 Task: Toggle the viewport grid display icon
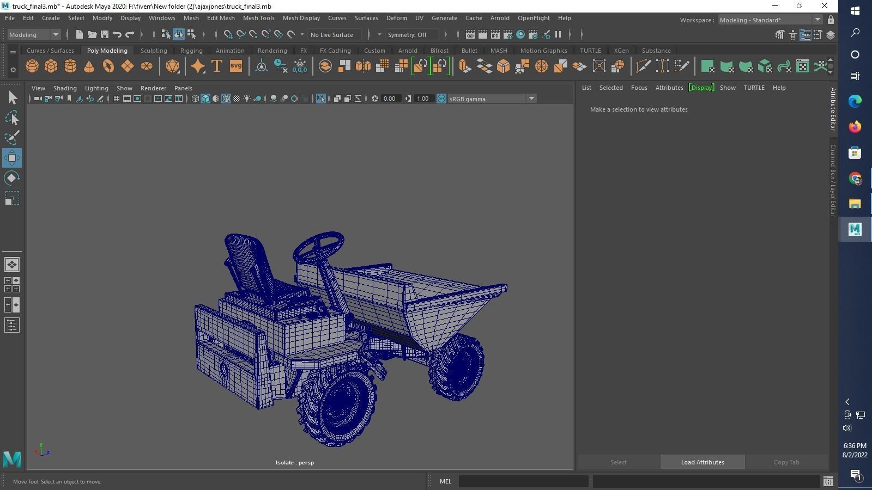point(116,99)
